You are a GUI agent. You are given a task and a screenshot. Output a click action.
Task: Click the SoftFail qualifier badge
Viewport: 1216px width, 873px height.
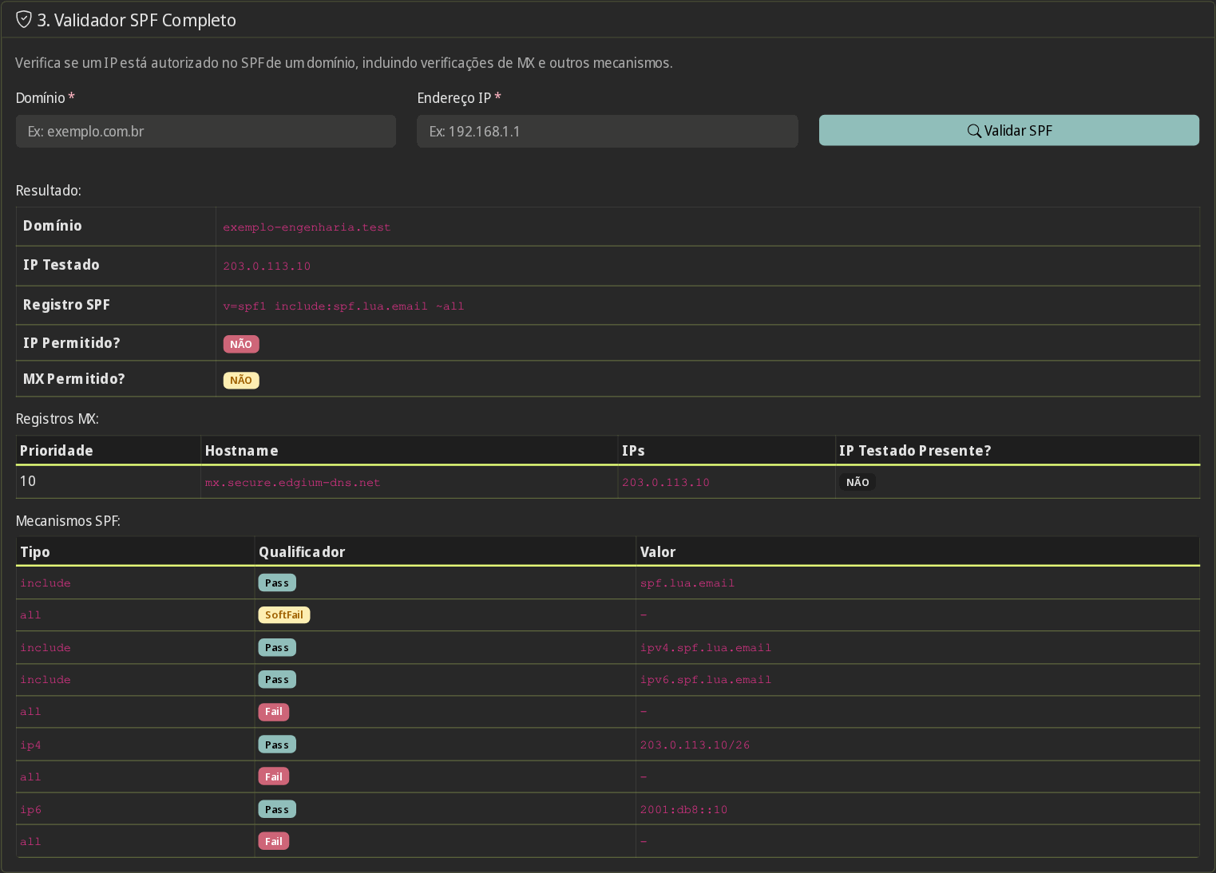tap(284, 614)
